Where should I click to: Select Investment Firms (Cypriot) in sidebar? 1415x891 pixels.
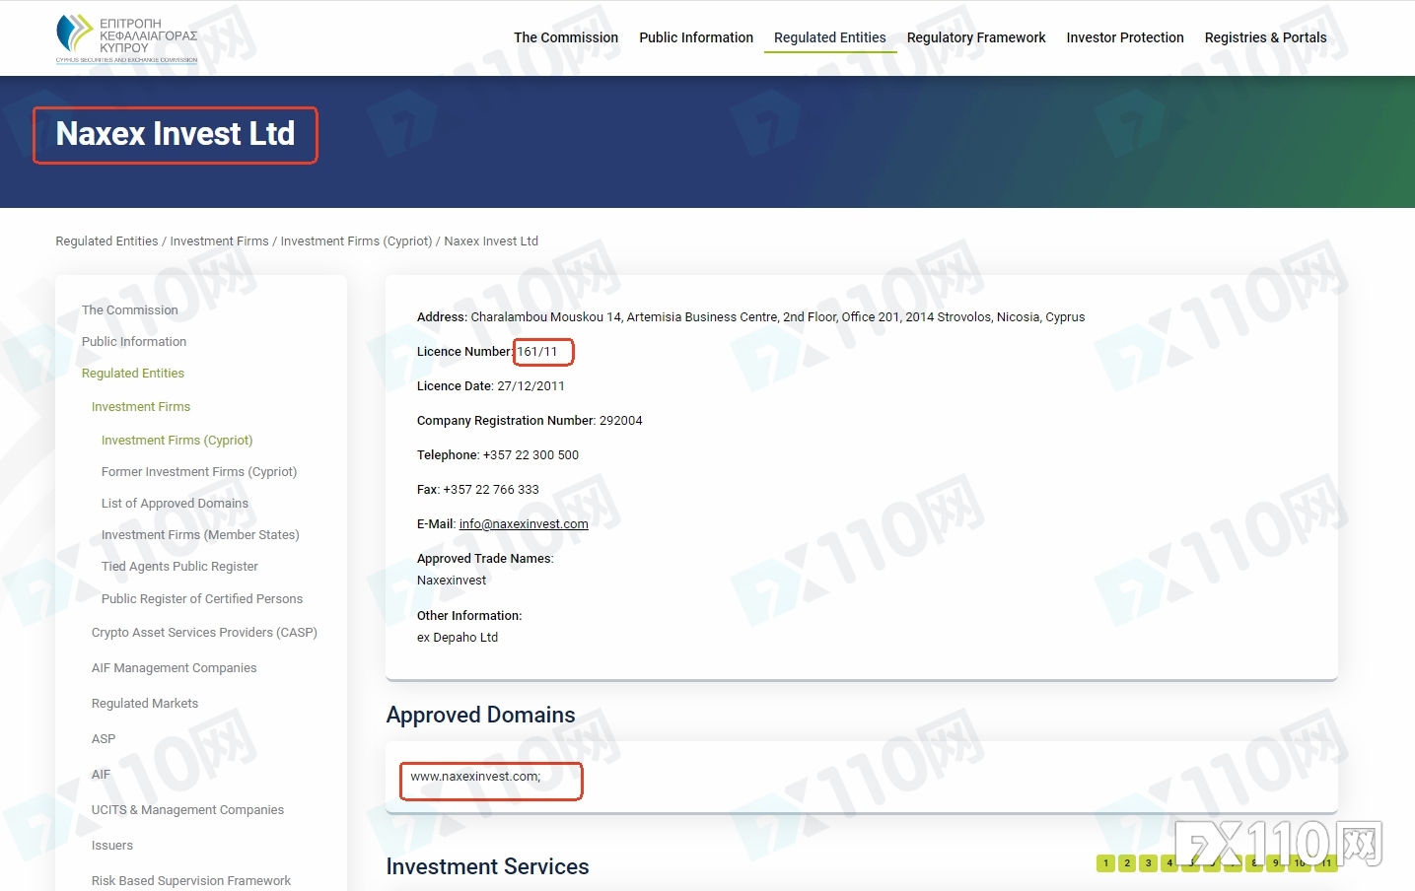(x=177, y=441)
